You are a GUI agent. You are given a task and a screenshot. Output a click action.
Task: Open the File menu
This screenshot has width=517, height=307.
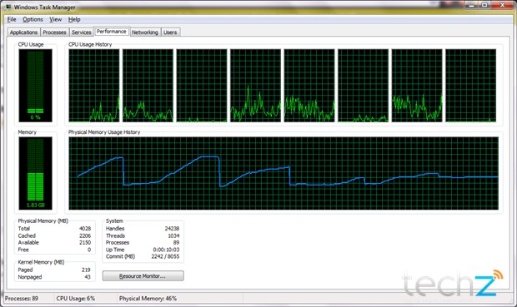12,19
